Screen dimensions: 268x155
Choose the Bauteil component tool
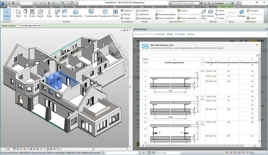(40, 13)
